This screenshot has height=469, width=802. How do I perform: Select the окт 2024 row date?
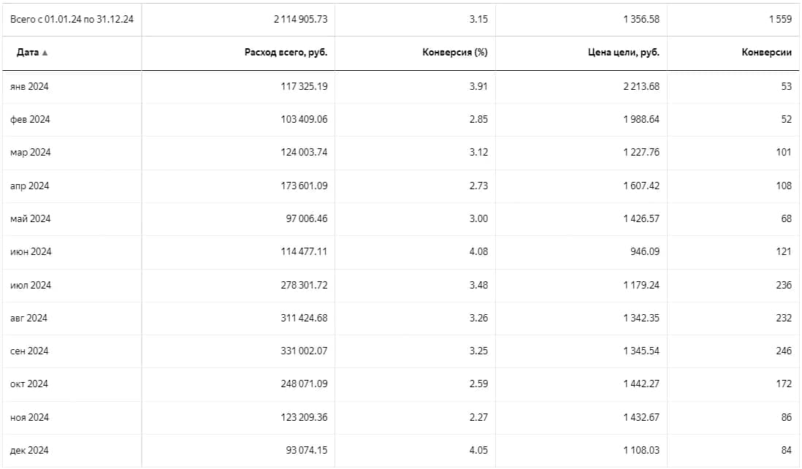[x=29, y=384]
